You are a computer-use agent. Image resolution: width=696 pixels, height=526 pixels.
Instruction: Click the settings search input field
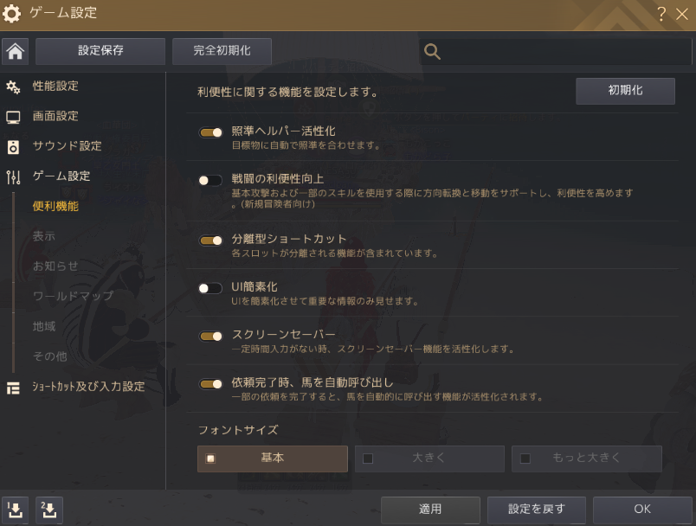pyautogui.click(x=555, y=51)
